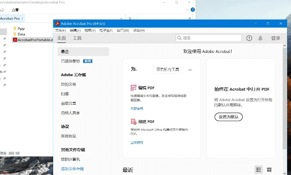This screenshot has width=291, height=175.
Task: Click the Edit PDF (编辑 PDF) tool icon
Action: tap(134, 88)
